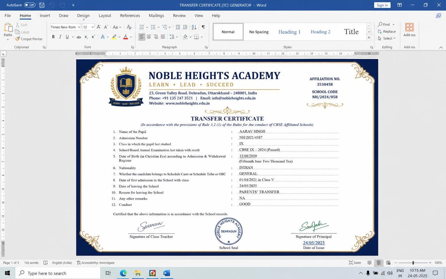Screen dimensions: 446x279
Task: Apply the Heading 1 style
Action: [289, 32]
